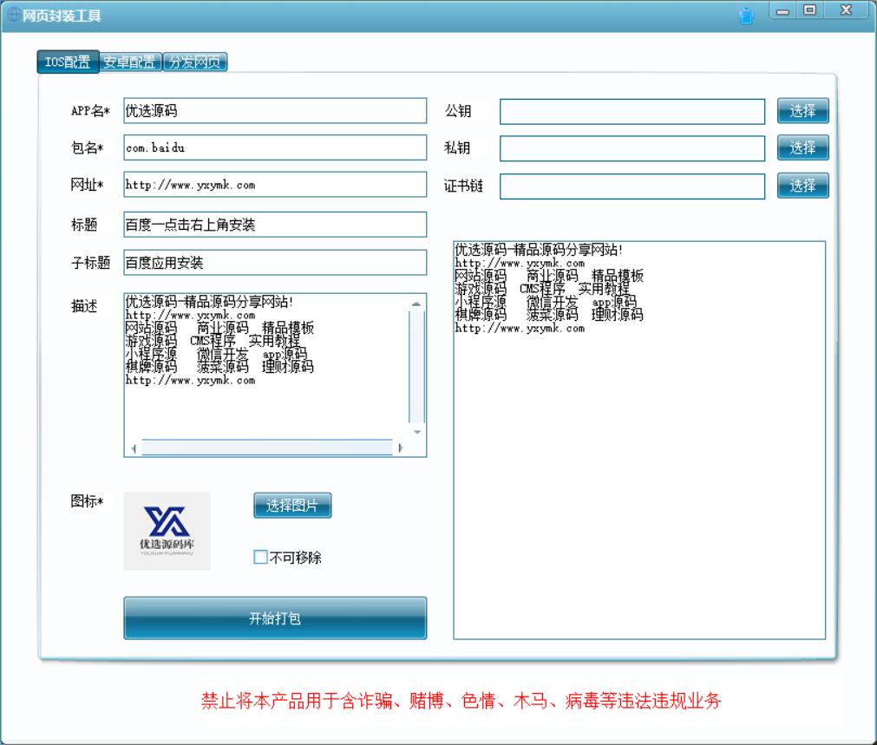Click description horizontal scroll left arrow
This screenshot has width=877, height=745.
pos(133,448)
